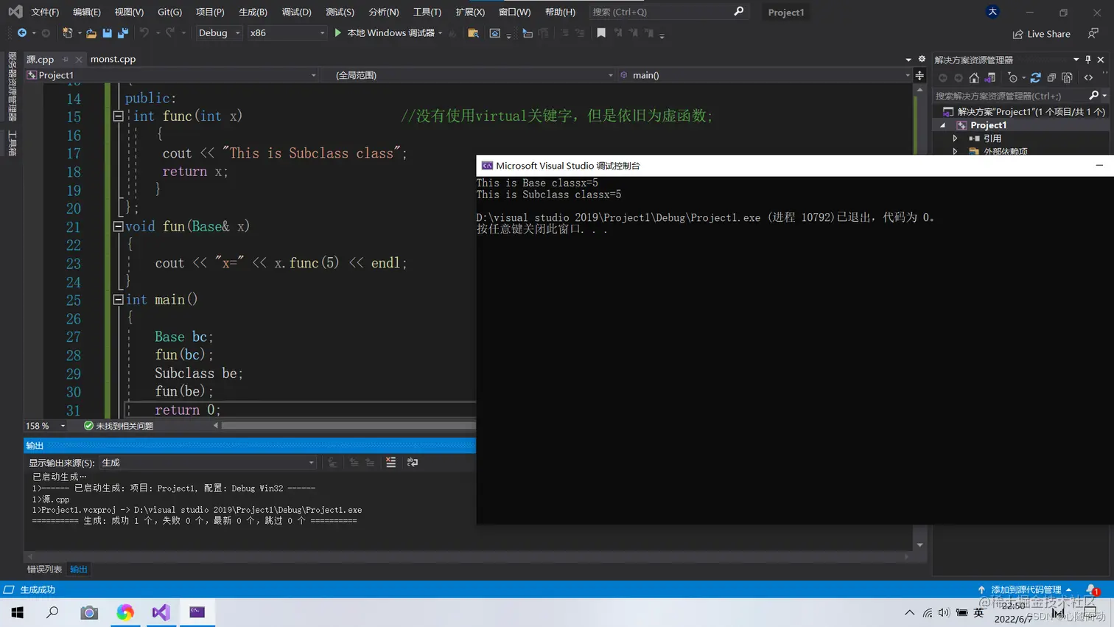Click the Save All icon
Viewport: 1114px width, 627px height.
pos(123,33)
